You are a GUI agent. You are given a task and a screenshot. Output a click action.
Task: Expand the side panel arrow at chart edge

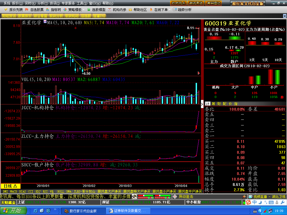(x=202, y=104)
